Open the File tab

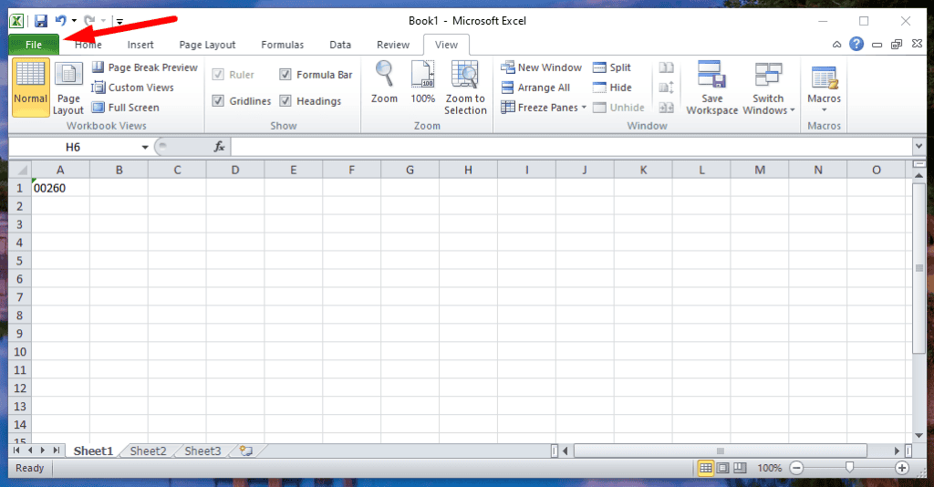point(34,45)
